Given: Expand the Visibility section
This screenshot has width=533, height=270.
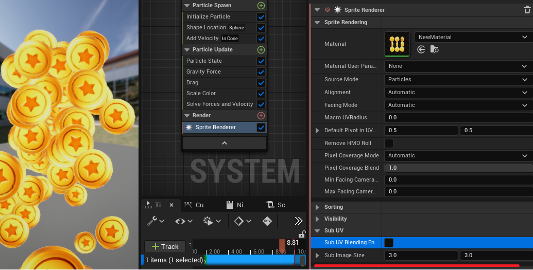Looking at the screenshot, I should [x=317, y=219].
